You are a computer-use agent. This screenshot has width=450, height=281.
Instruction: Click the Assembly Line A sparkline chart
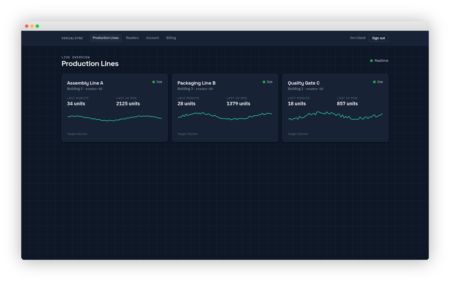tap(115, 118)
